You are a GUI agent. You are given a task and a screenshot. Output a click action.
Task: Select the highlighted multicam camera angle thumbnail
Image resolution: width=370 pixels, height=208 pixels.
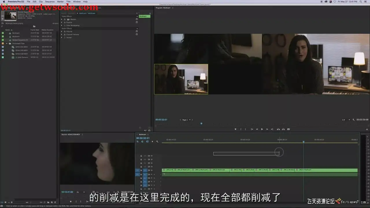click(x=181, y=79)
